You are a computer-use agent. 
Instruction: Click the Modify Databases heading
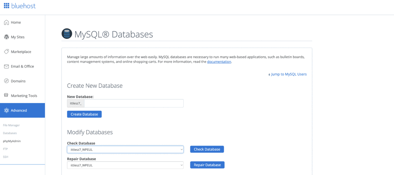pos(90,132)
